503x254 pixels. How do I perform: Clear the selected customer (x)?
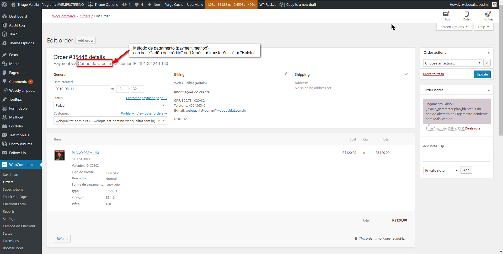click(159, 121)
